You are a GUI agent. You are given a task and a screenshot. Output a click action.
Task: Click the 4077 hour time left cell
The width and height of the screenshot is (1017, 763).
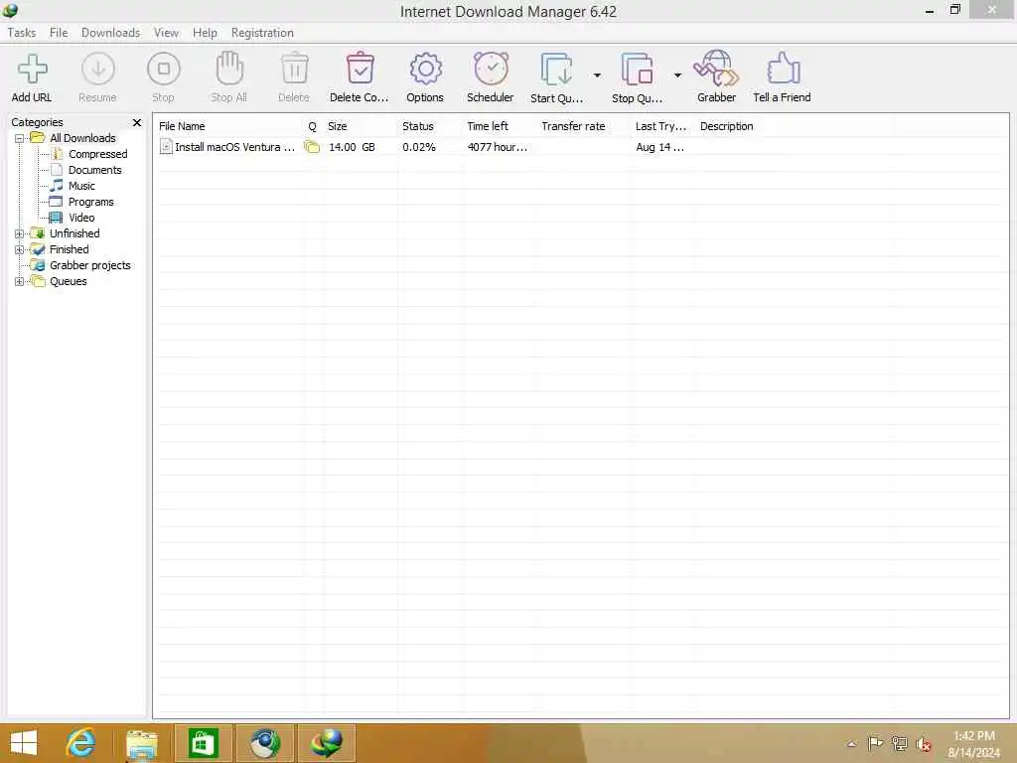point(498,147)
